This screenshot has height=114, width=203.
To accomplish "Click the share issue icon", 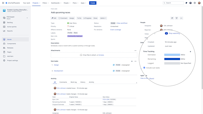I will tap(172, 18).
